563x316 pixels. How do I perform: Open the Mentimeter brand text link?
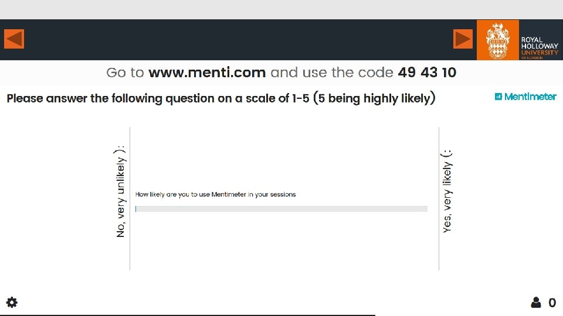pos(530,97)
